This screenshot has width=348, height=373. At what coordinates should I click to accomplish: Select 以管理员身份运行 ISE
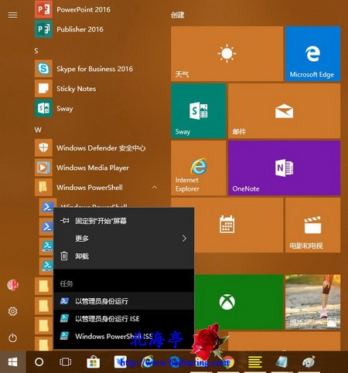tap(124, 319)
